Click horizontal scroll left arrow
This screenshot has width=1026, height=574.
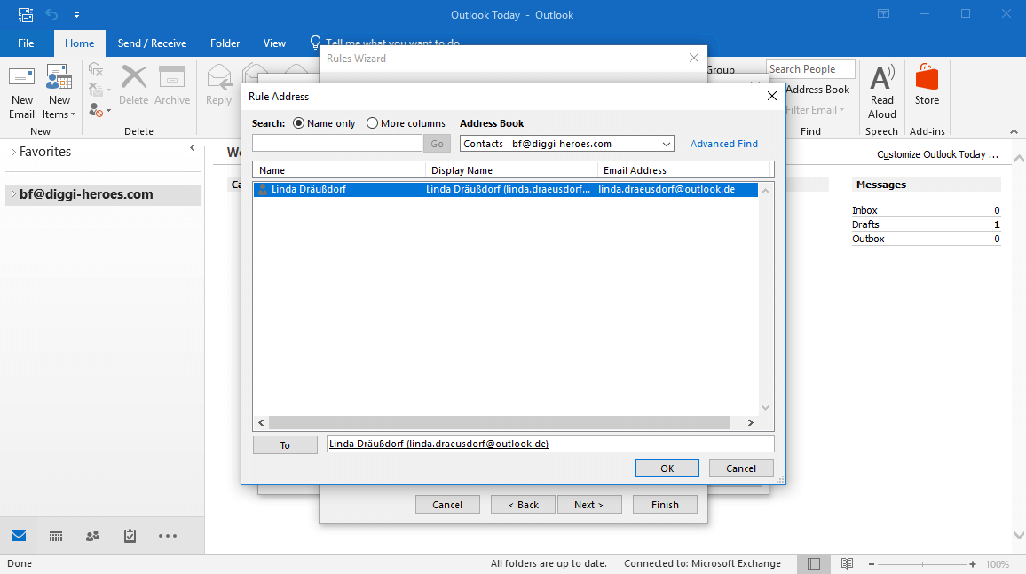[x=261, y=423]
